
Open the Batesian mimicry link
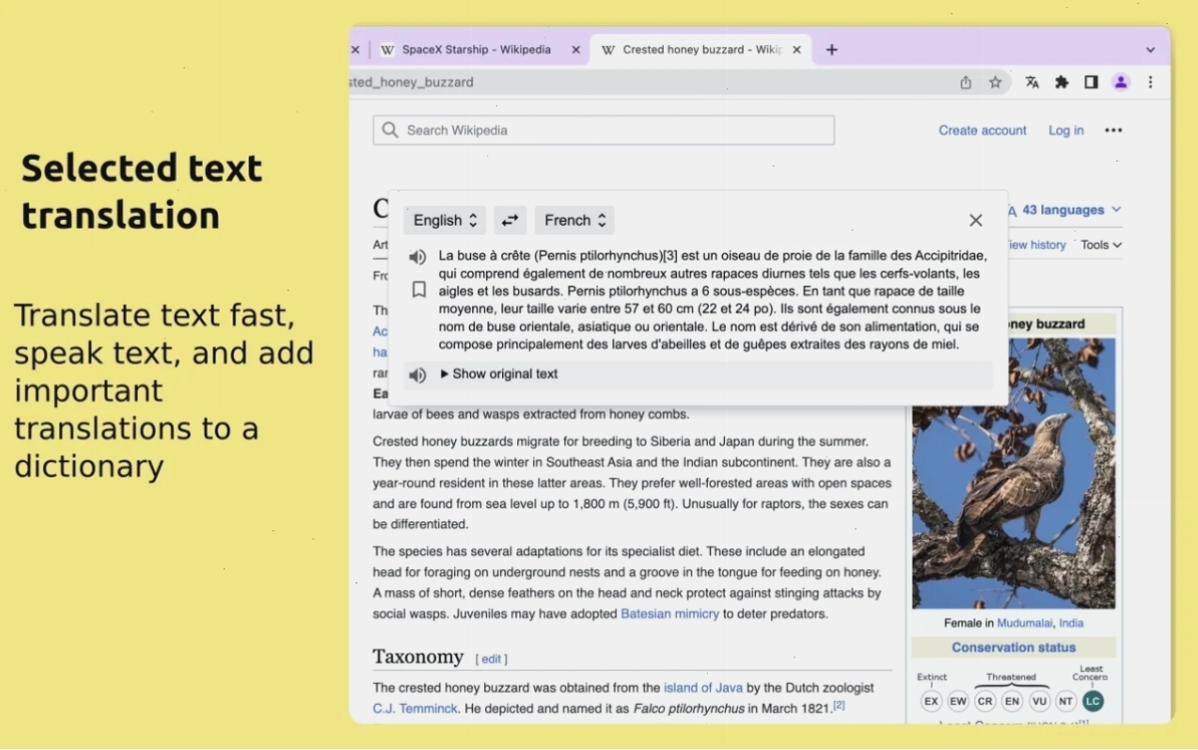point(670,614)
